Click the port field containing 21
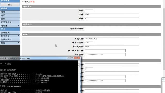Viewport: 165px width, 93px height. pyautogui.click(x=89, y=69)
